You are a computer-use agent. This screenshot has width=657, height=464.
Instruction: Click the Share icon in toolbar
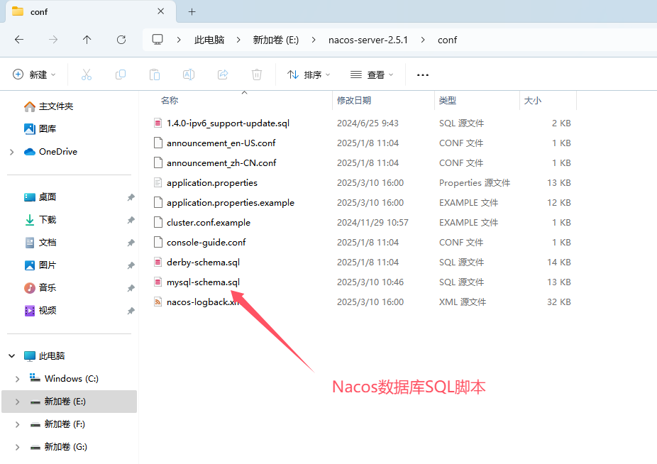pyautogui.click(x=223, y=74)
